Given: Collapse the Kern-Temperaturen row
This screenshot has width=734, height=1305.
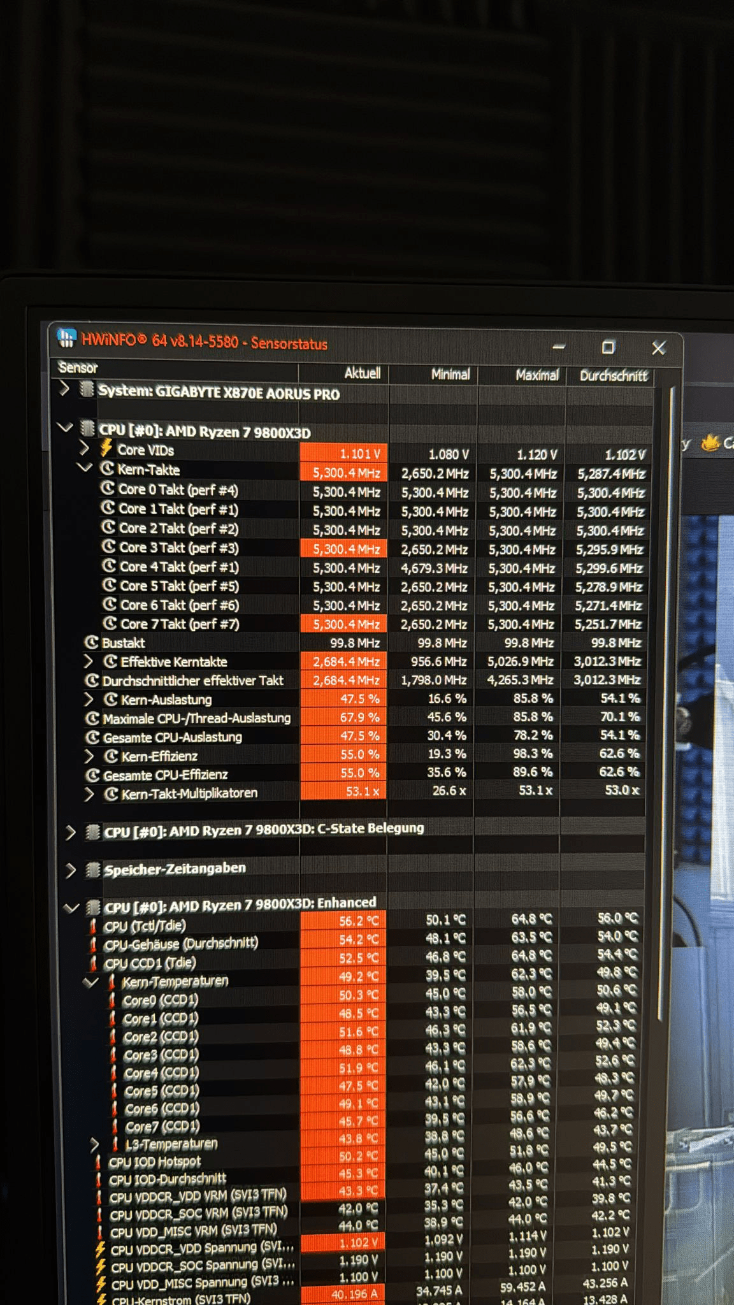Looking at the screenshot, I should point(90,982).
